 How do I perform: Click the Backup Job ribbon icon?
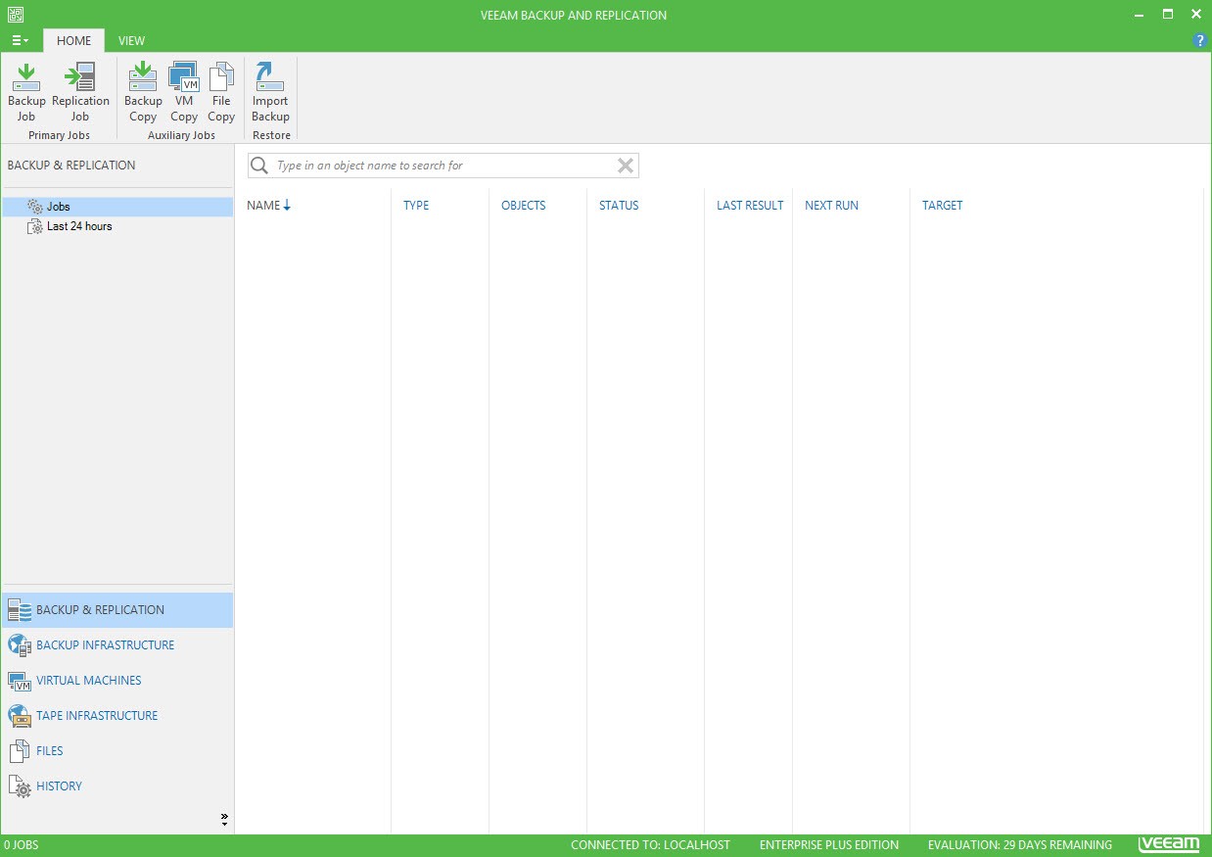pyautogui.click(x=26, y=92)
